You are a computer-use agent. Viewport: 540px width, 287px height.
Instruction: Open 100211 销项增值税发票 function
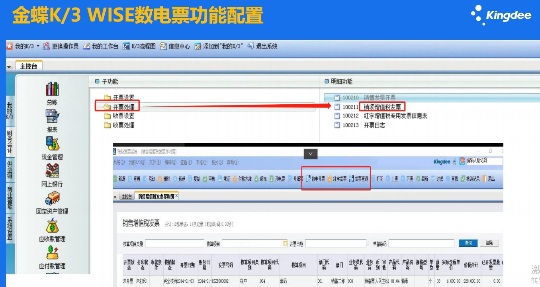click(x=368, y=107)
